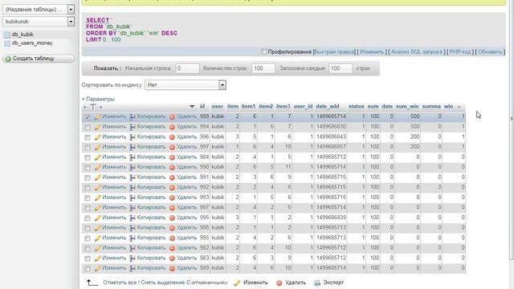Click the Обновить refresh link
This screenshot has height=289, width=514.
[490, 51]
